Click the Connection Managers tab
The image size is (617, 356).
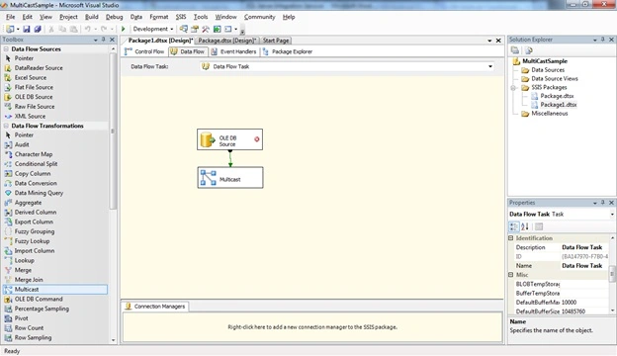tap(155, 306)
